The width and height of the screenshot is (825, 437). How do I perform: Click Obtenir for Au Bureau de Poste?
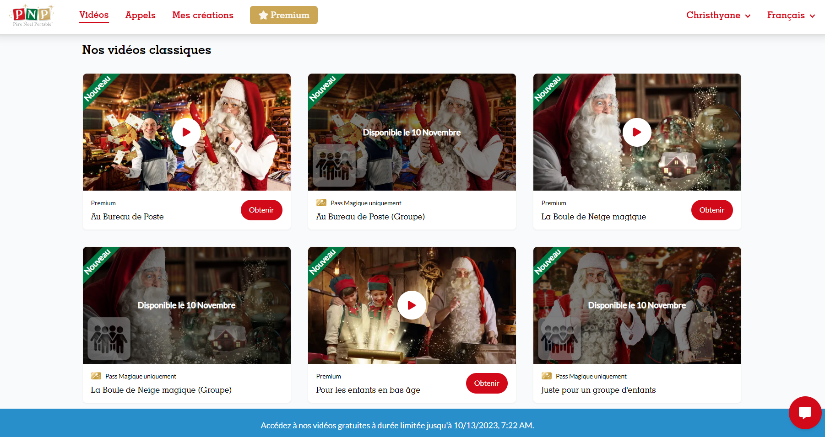[x=261, y=210]
